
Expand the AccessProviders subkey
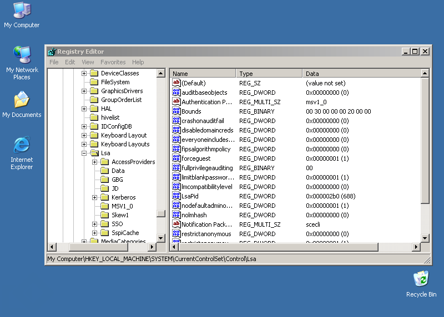pyautogui.click(x=94, y=162)
